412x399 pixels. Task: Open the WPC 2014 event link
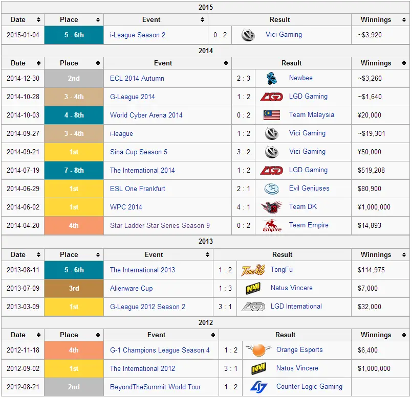click(126, 207)
